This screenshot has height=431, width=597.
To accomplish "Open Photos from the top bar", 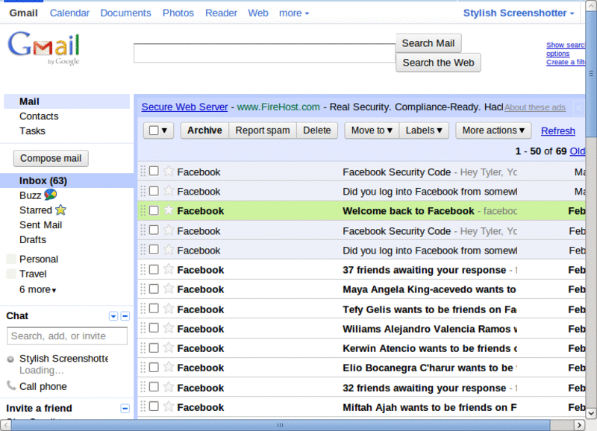I will click(x=178, y=13).
